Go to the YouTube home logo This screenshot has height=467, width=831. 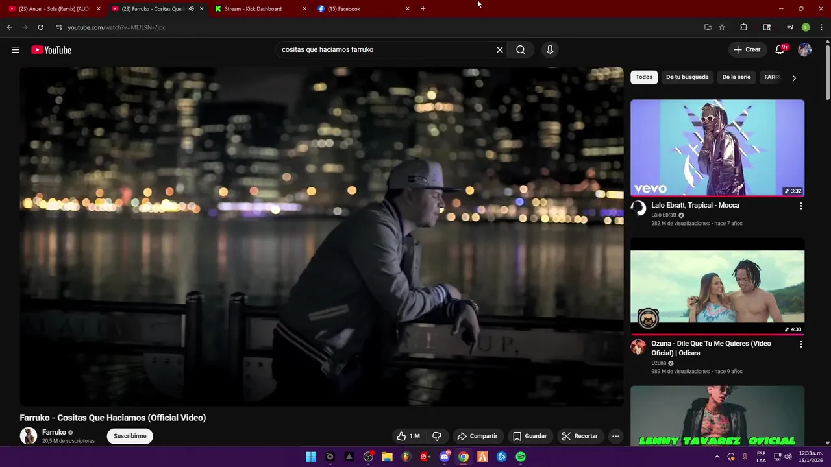(x=51, y=50)
